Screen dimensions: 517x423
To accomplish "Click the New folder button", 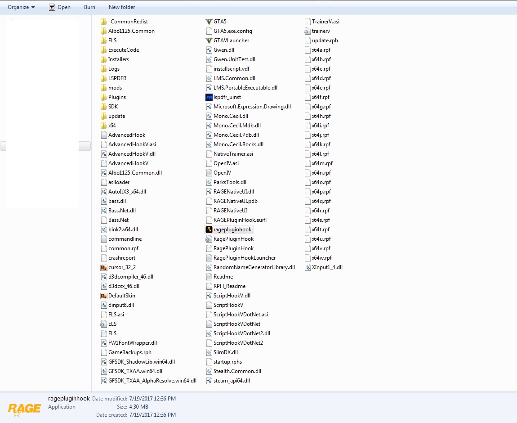I will pyautogui.click(x=122, y=7).
